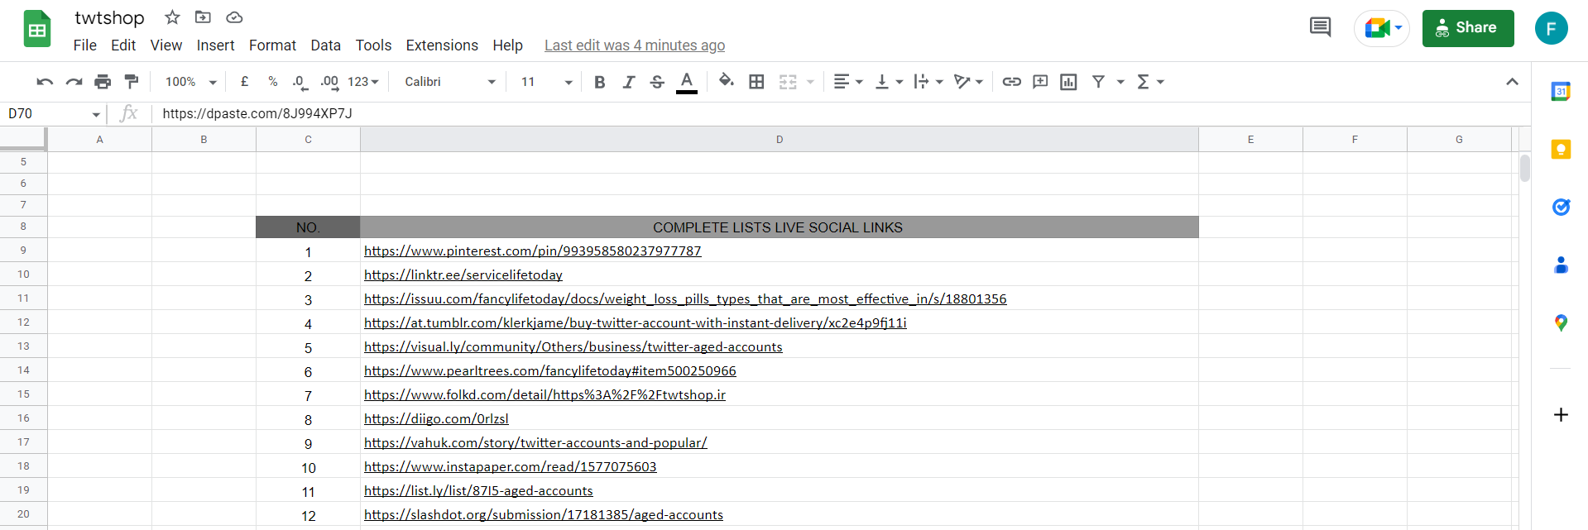The height and width of the screenshot is (530, 1588).
Task: Toggle strikethrough formatting
Action: pyautogui.click(x=657, y=82)
